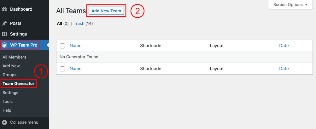
Task: Open the Team Generator submenu item
Action: (x=19, y=84)
